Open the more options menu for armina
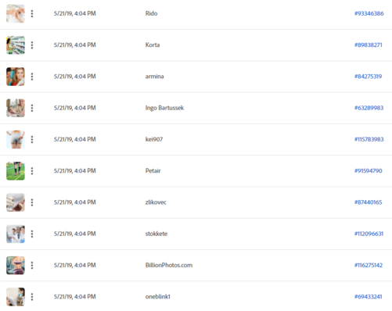This screenshot has height=311, width=392. tap(32, 77)
